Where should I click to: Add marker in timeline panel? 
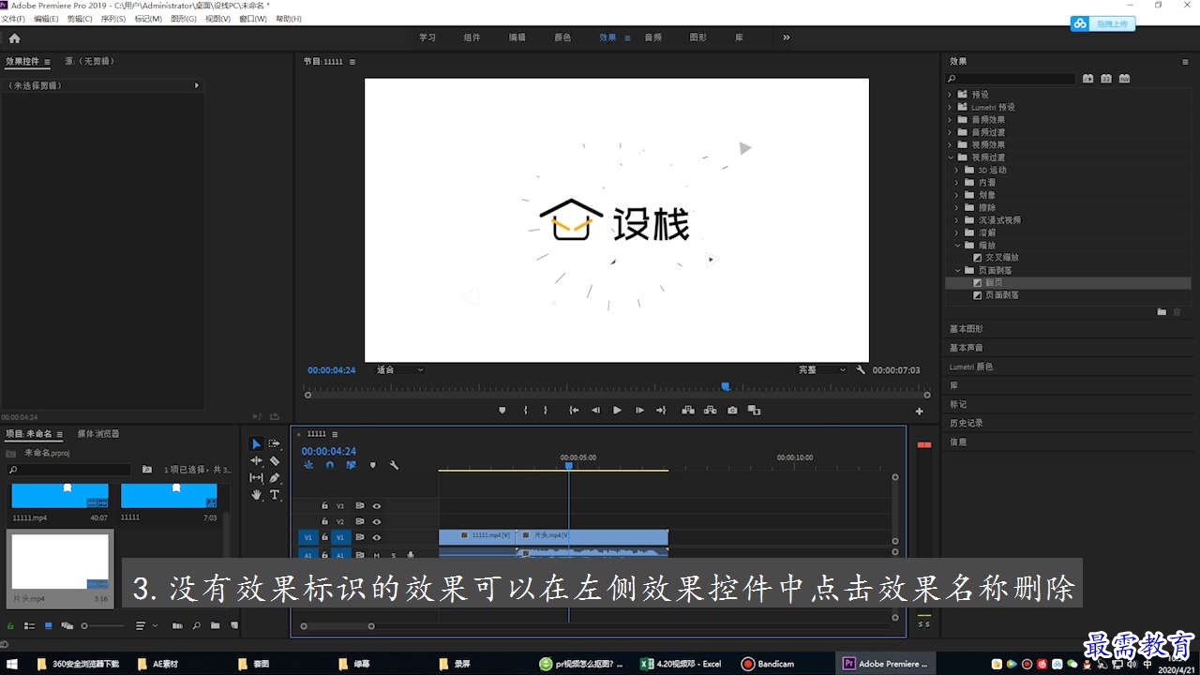tap(372, 465)
